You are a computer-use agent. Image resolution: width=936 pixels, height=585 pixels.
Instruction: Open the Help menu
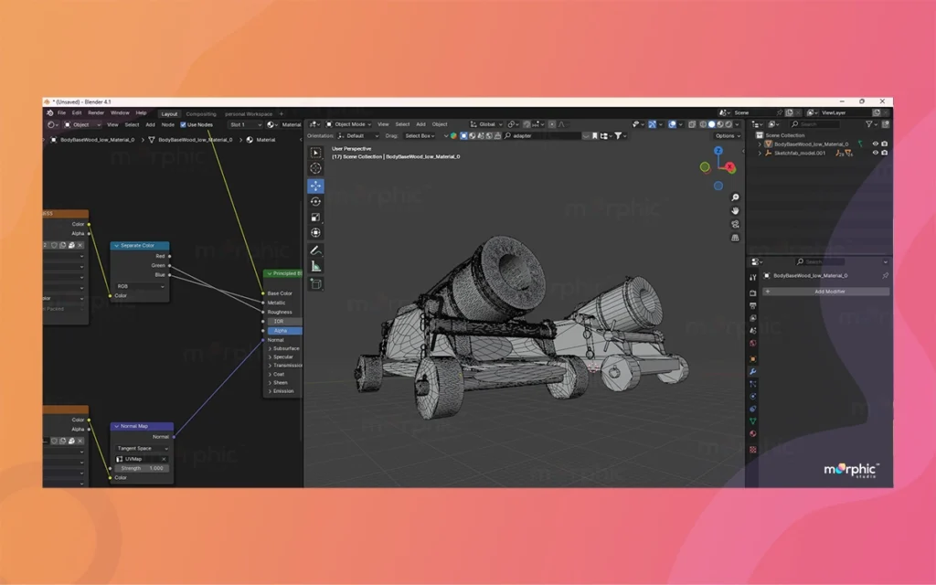[x=141, y=112]
